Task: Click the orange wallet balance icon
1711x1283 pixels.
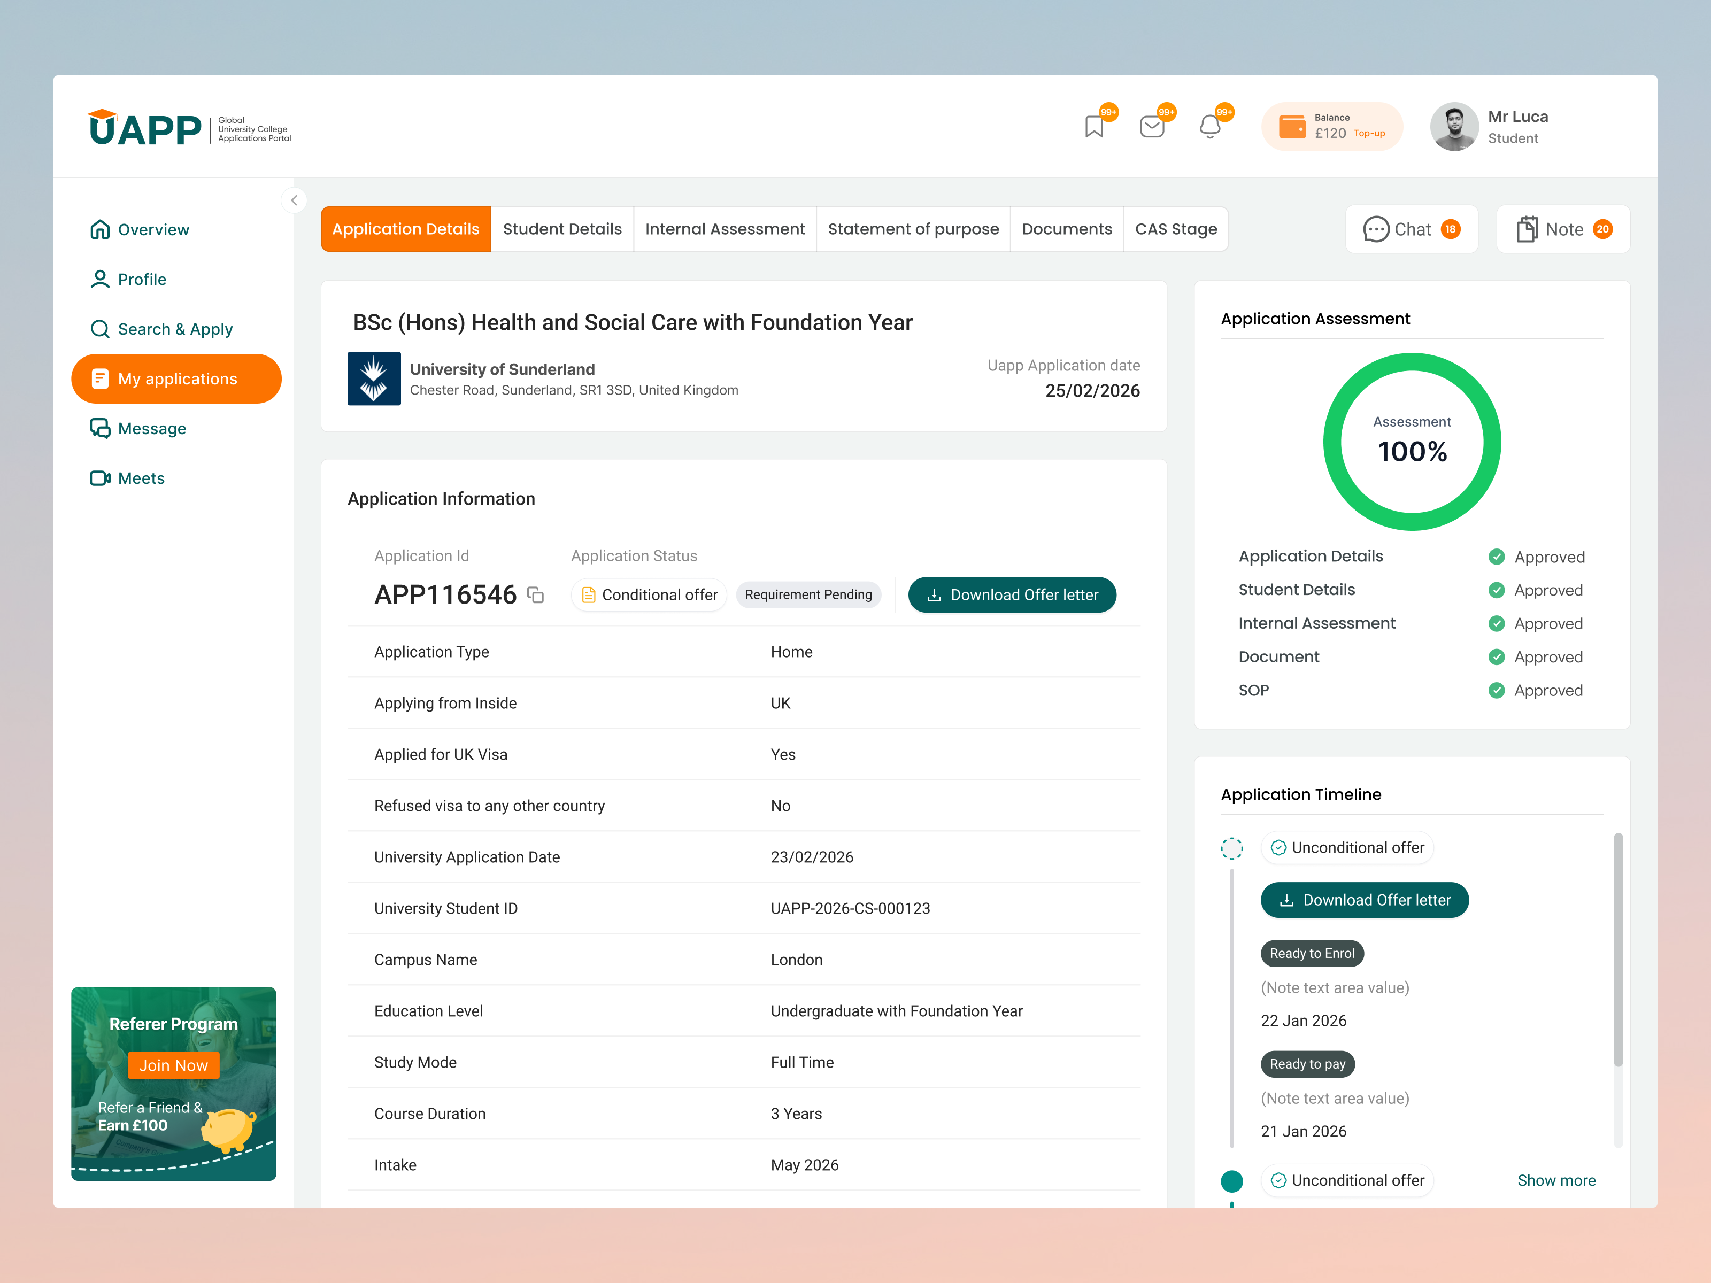Action: point(1292,127)
